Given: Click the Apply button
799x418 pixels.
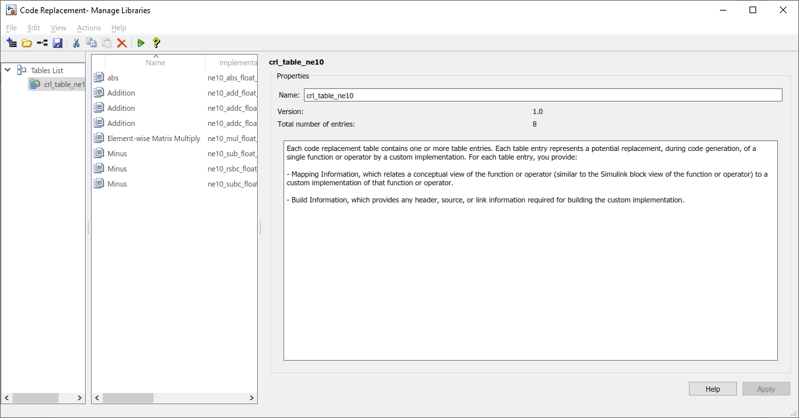Looking at the screenshot, I should [766, 389].
